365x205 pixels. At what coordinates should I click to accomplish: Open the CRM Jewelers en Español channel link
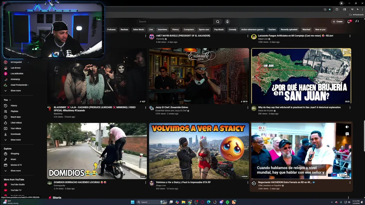(x=270, y=185)
